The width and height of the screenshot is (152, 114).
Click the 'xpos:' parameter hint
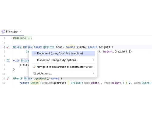point(87,83)
